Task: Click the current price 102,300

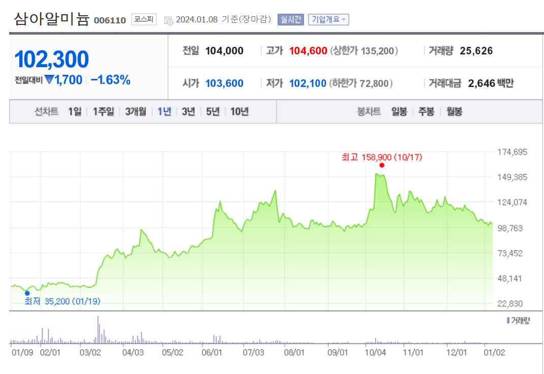Action: [51, 59]
